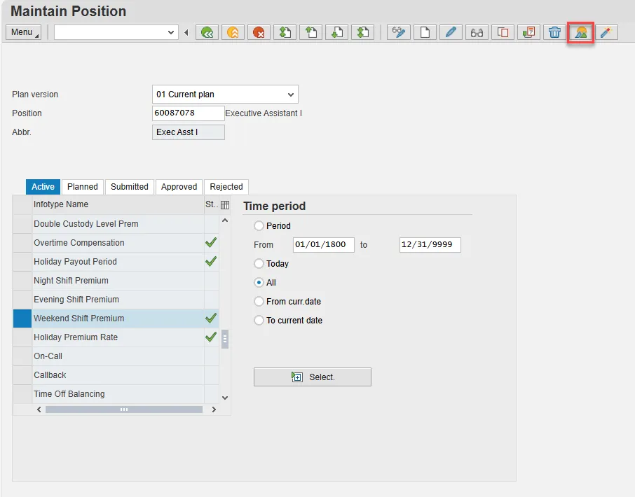Viewport: 635px width, 497px height.
Task: Select the All radio button
Action: pyautogui.click(x=259, y=283)
